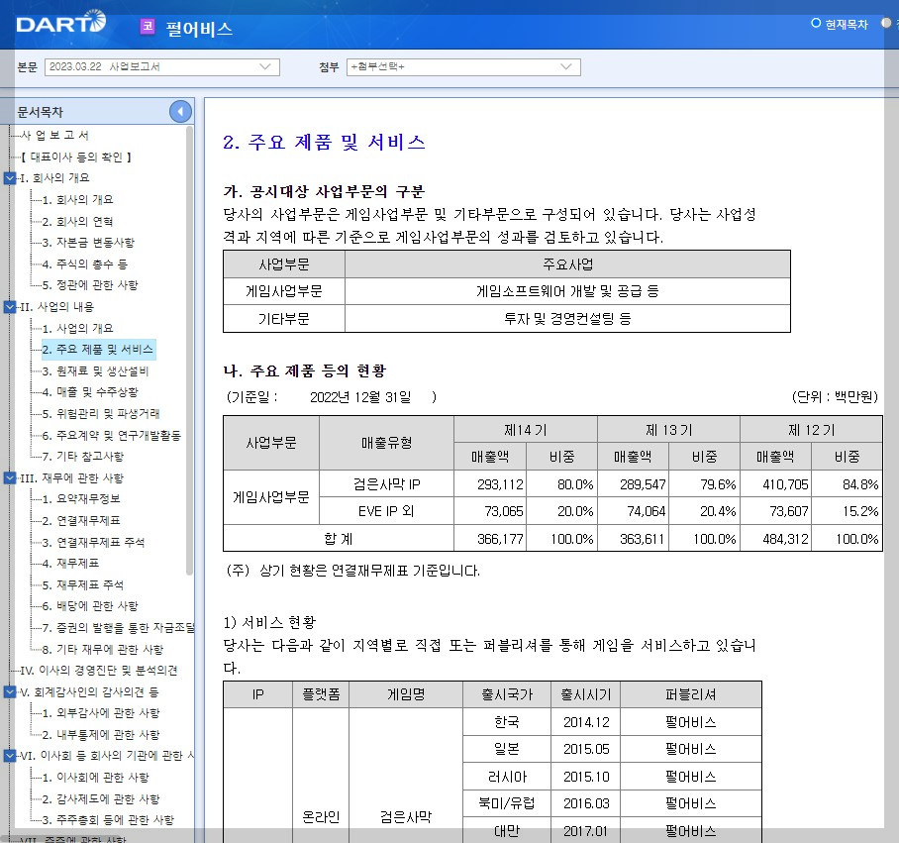899x843 pixels.
Task: Select 2. 감사제도에 관한 사항
Action: click(101, 799)
